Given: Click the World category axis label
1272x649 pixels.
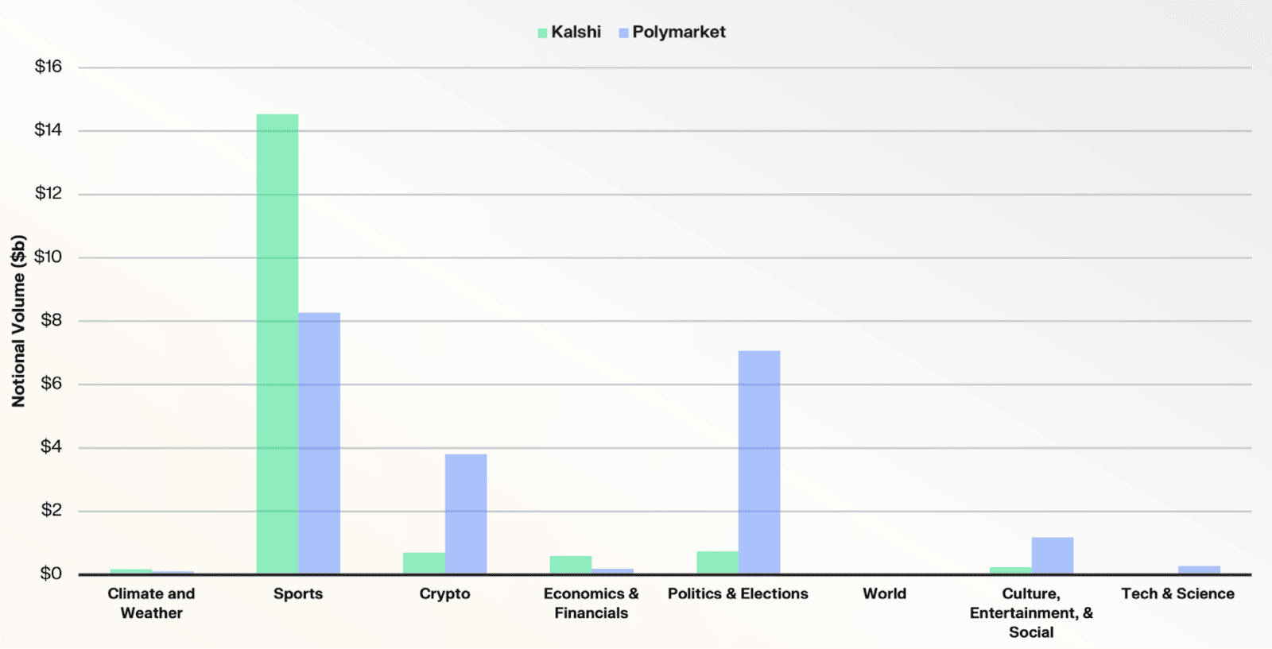Looking at the screenshot, I should point(884,593).
